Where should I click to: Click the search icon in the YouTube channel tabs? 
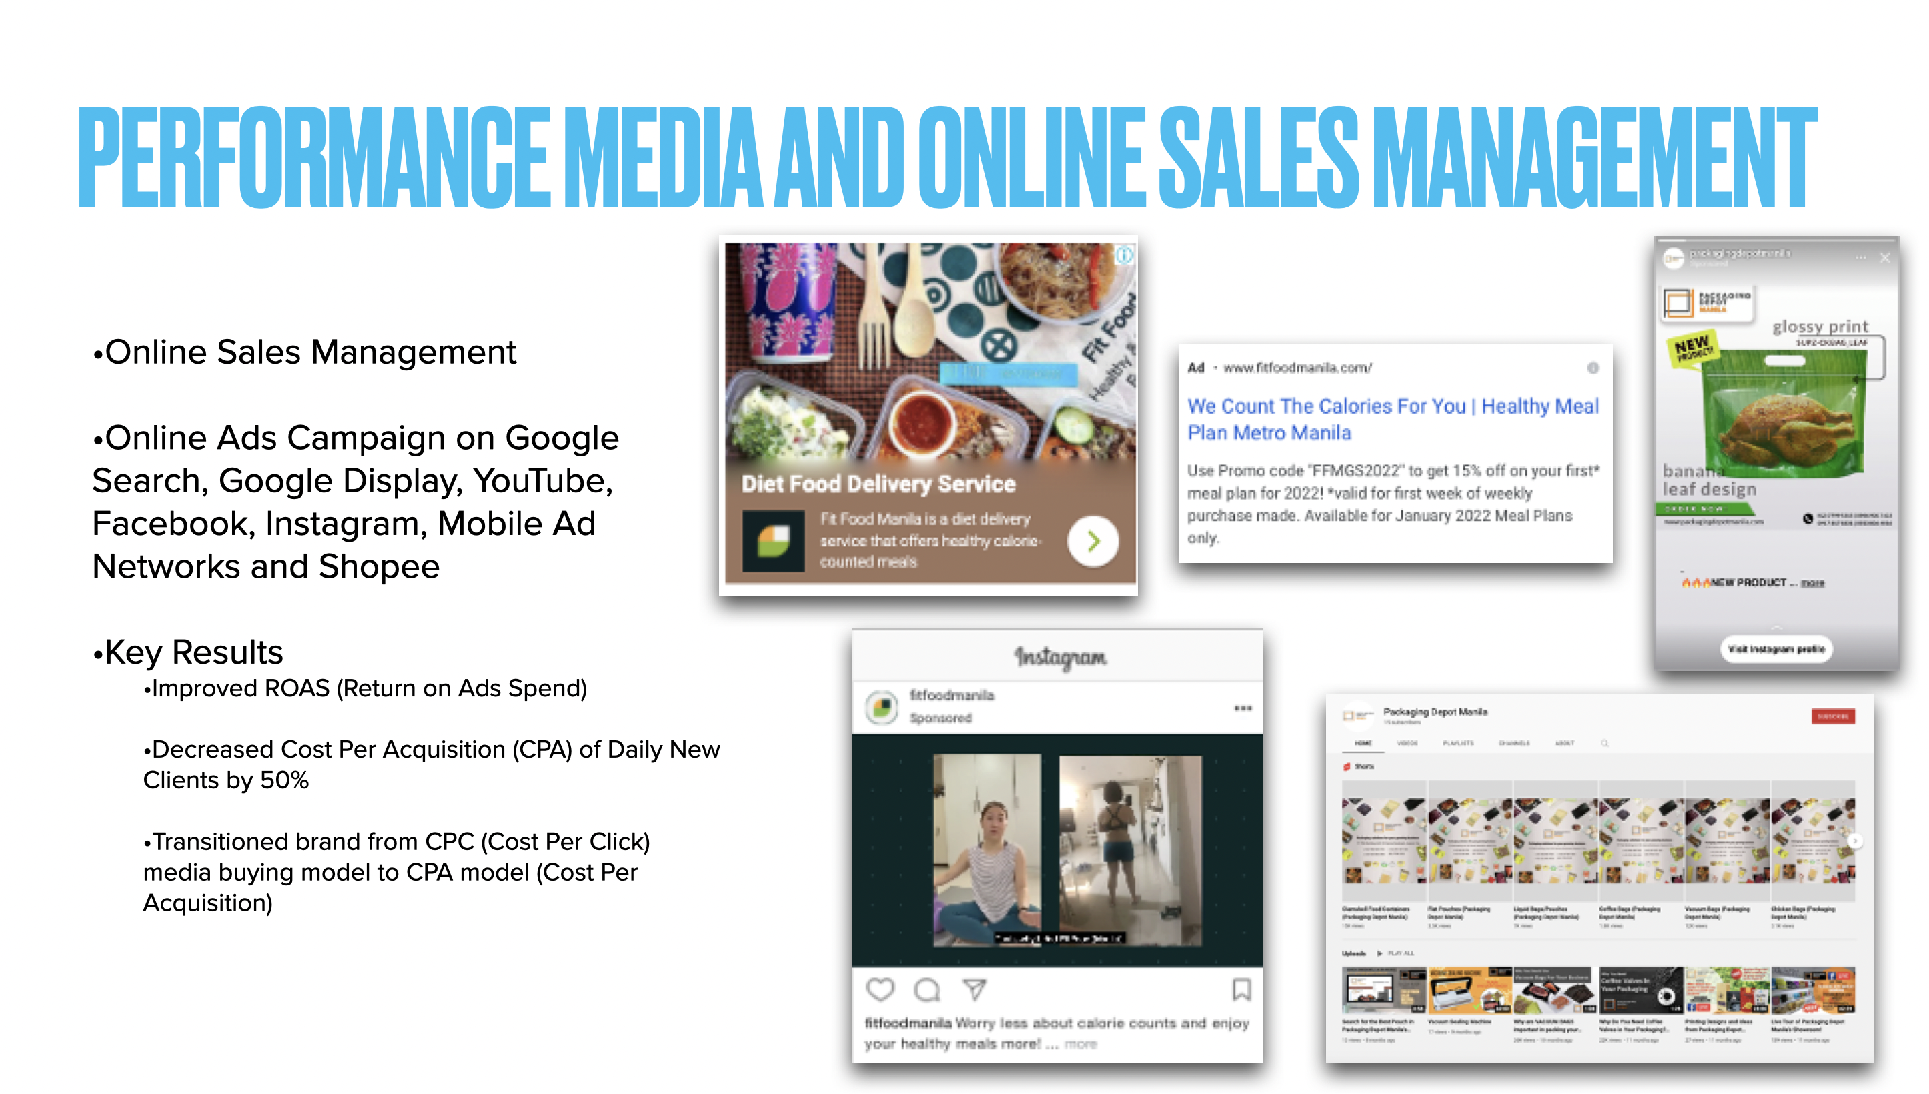(1606, 743)
